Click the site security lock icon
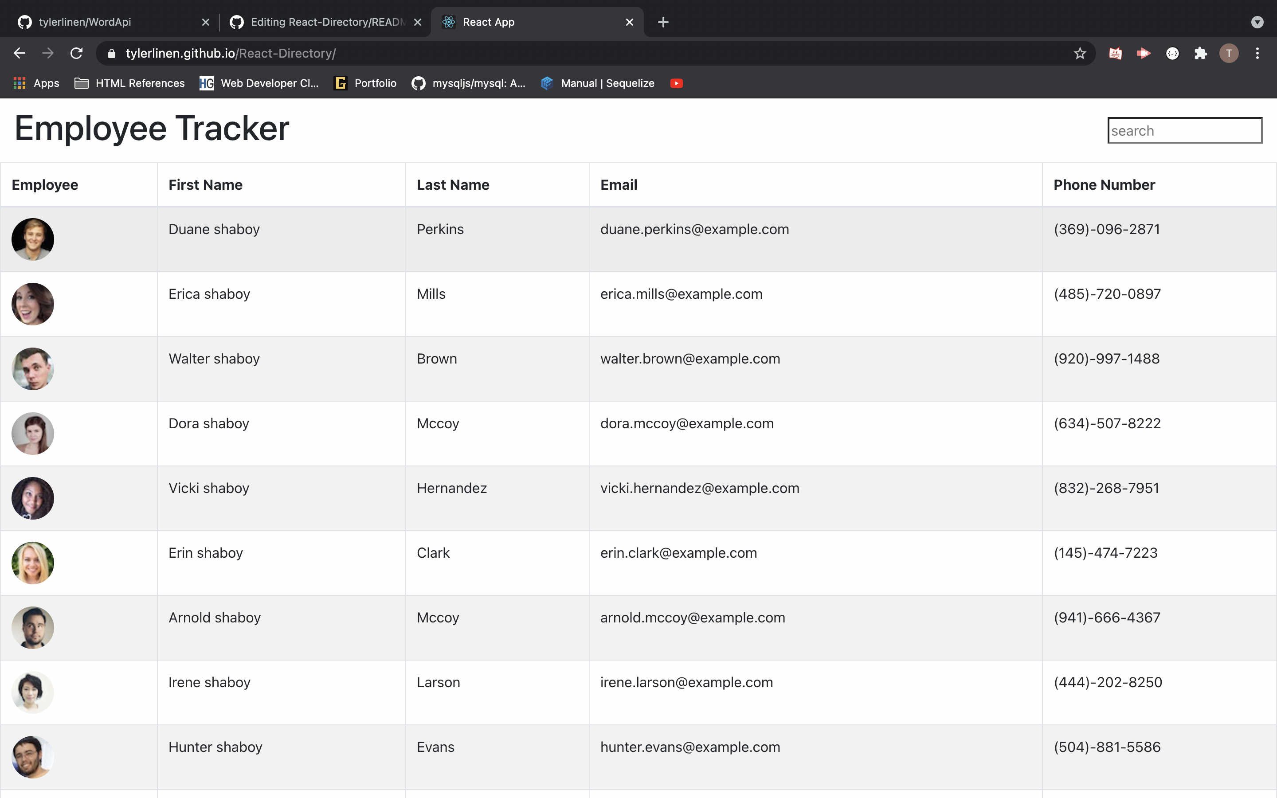1277x798 pixels. pos(111,53)
